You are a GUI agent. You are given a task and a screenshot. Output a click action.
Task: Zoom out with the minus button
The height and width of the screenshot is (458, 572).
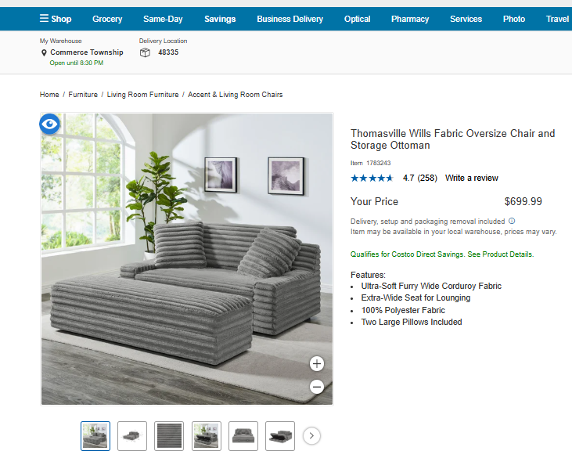317,387
